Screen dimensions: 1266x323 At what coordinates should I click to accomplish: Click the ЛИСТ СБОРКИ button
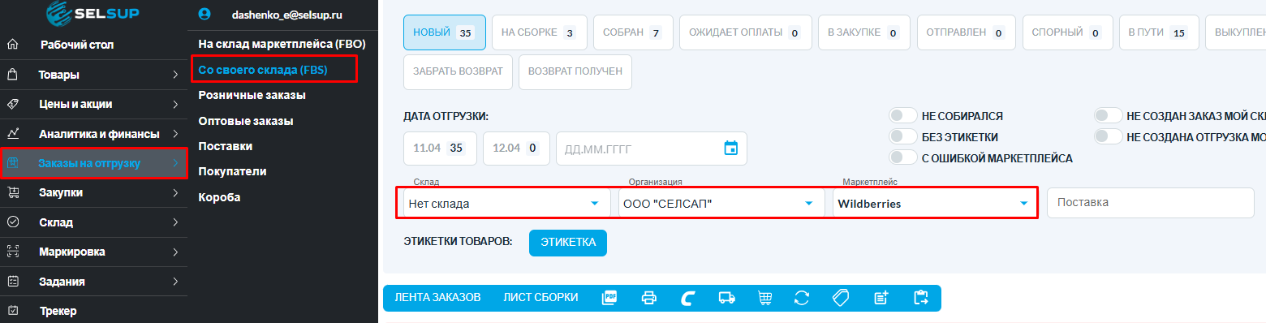[540, 298]
